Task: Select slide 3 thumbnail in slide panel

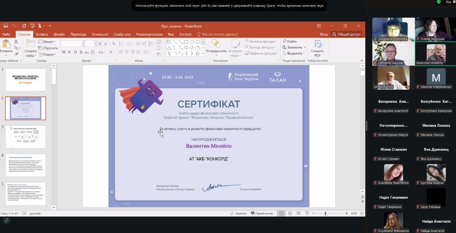Action: point(25,137)
